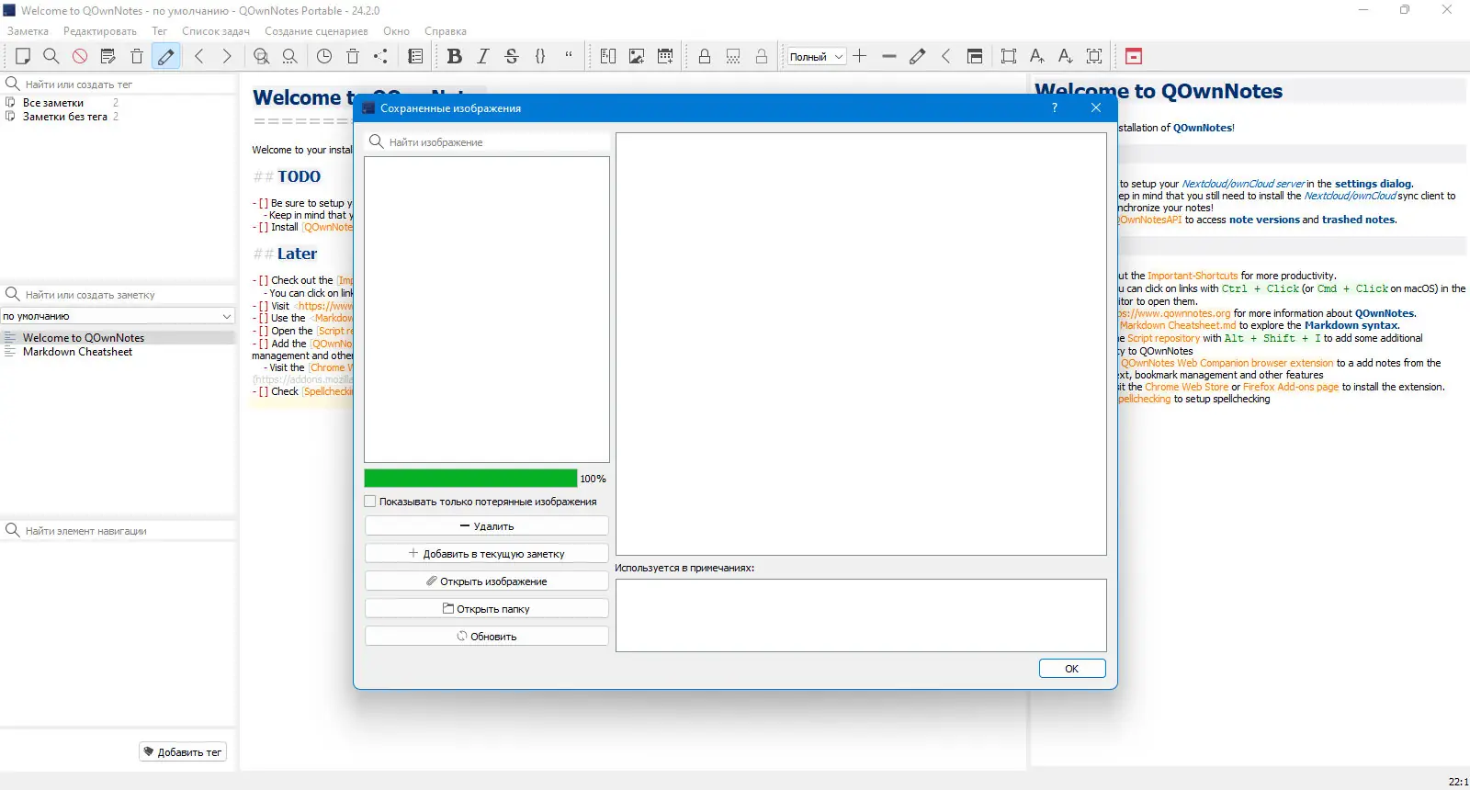The height and width of the screenshot is (790, 1470).
Task: Open the Редактировать menu
Action: (100, 31)
